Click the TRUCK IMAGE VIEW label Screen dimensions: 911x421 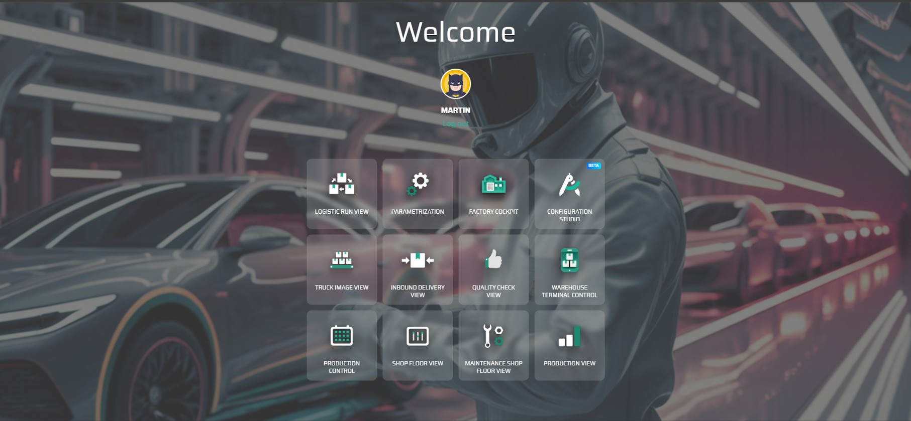pyautogui.click(x=342, y=288)
